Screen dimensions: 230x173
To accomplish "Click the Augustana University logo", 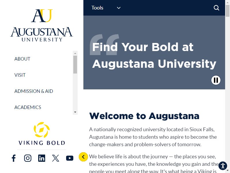I will click(x=42, y=25).
